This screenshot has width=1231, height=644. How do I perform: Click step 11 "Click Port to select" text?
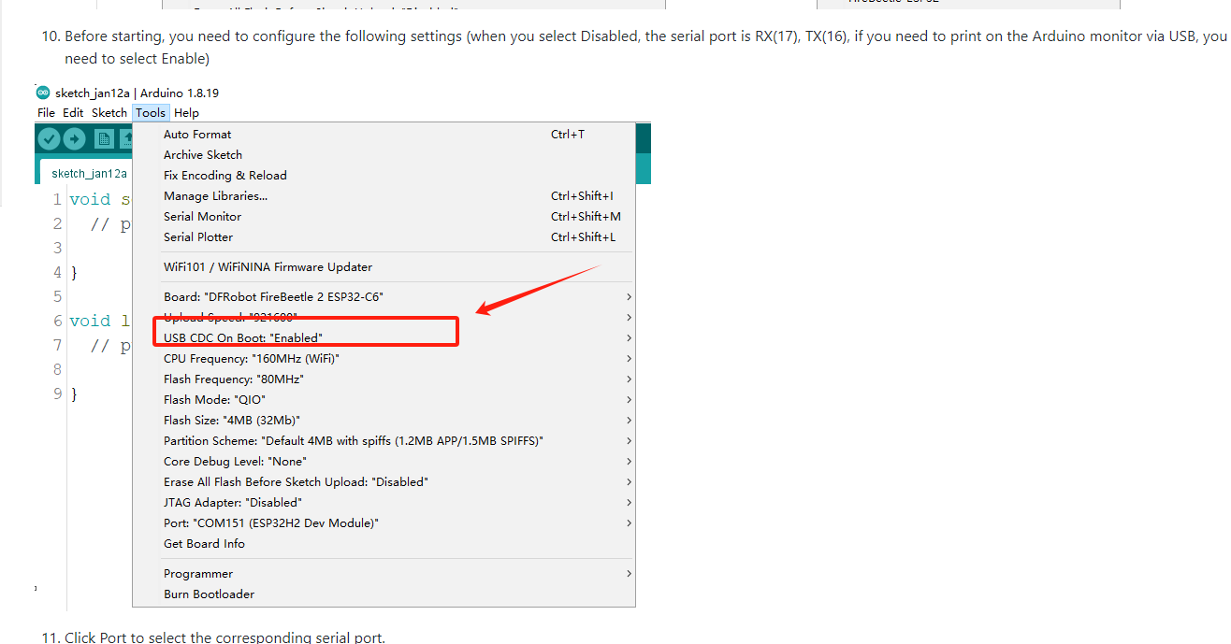224,637
